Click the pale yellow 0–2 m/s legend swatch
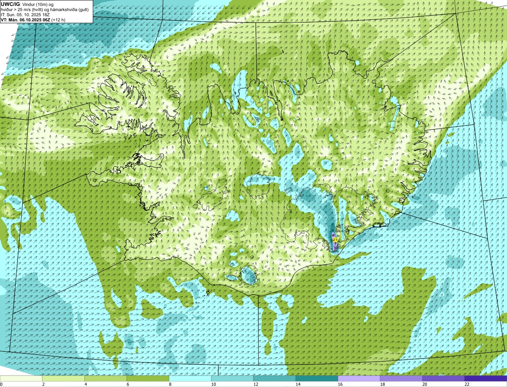The height and width of the screenshot is (387, 507). 21,378
